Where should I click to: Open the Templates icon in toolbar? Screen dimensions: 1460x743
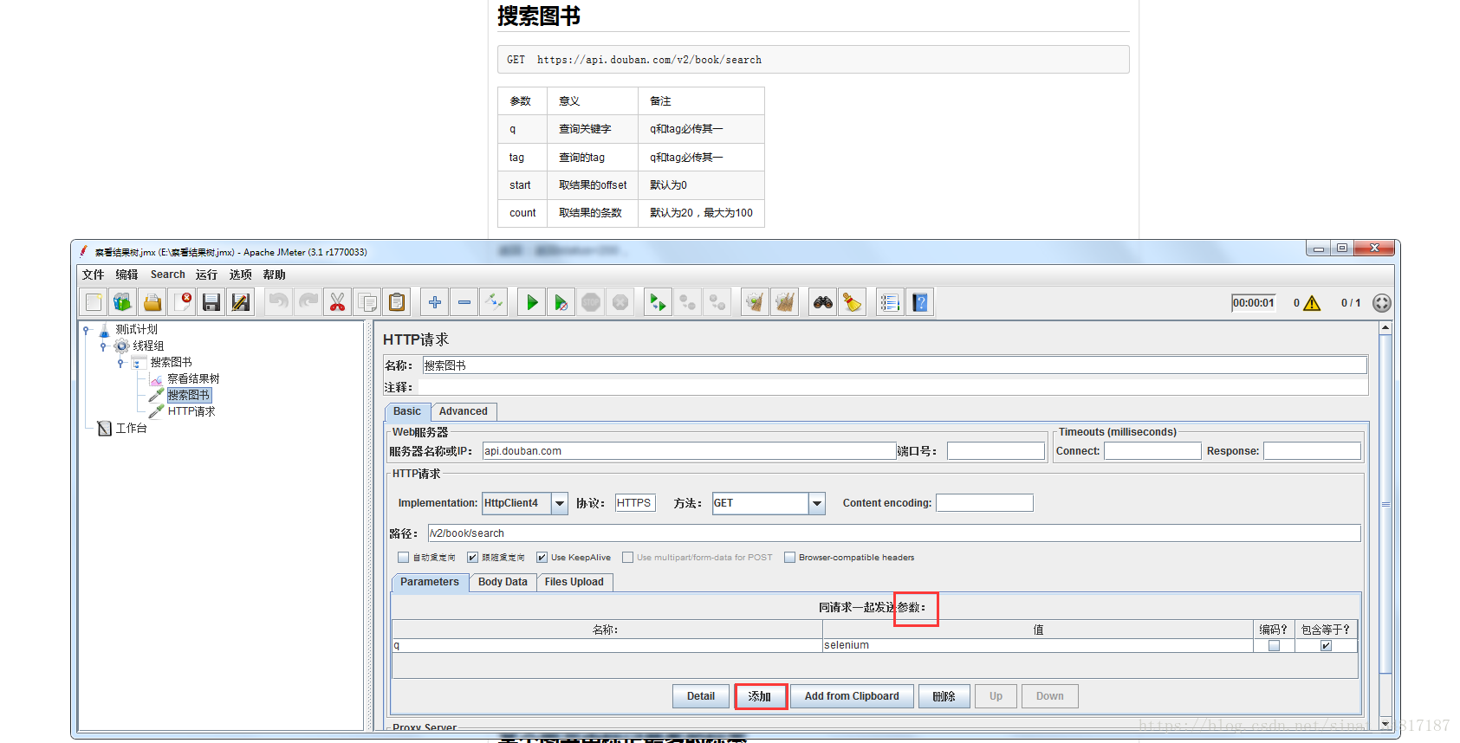(x=123, y=302)
